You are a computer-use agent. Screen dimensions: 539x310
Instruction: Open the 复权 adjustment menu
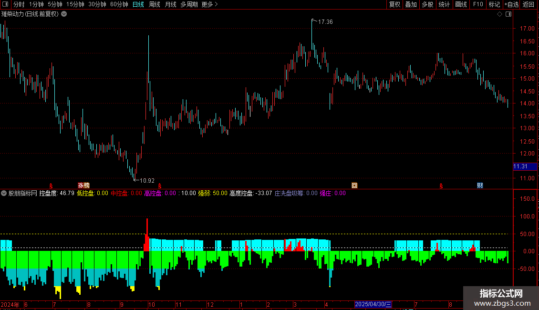click(394, 4)
